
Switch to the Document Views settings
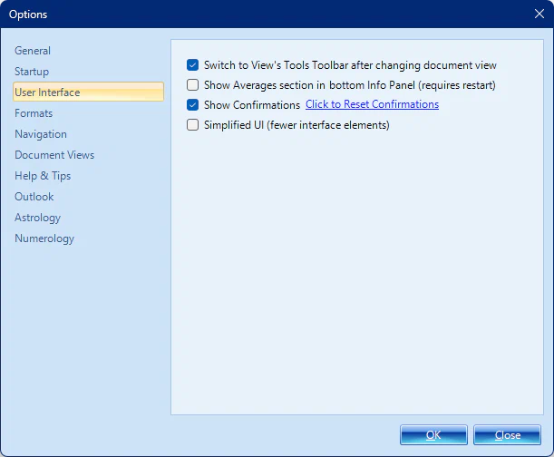coord(54,155)
